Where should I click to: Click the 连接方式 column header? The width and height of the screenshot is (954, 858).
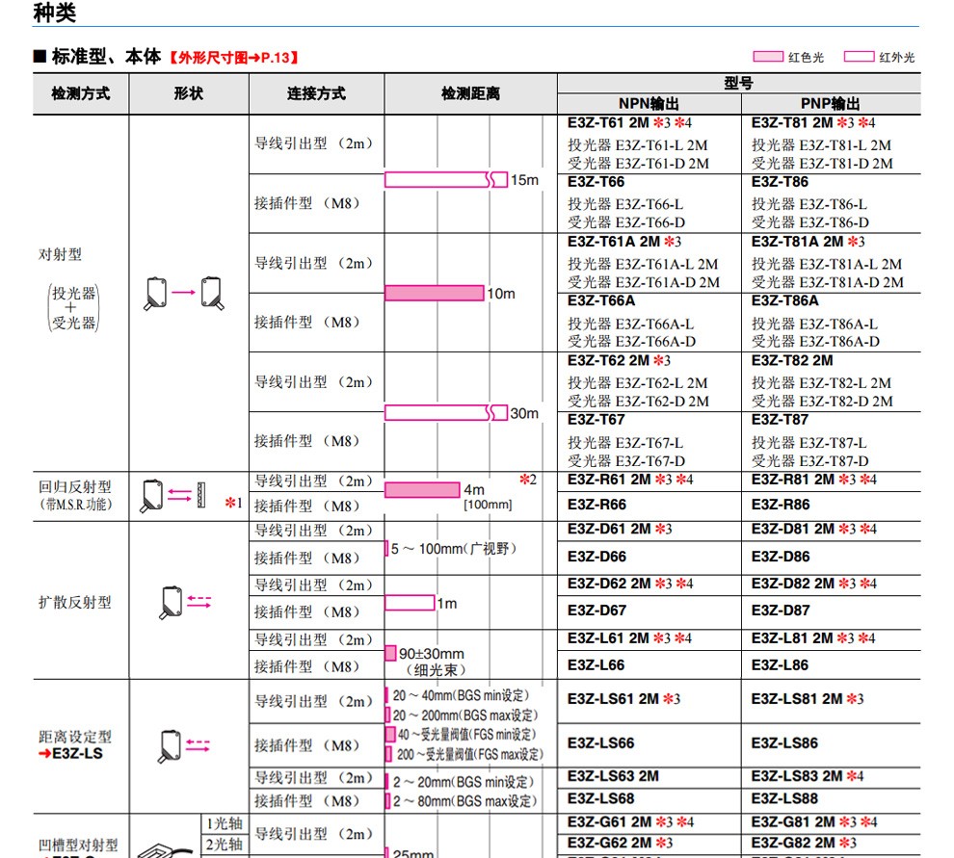(316, 93)
